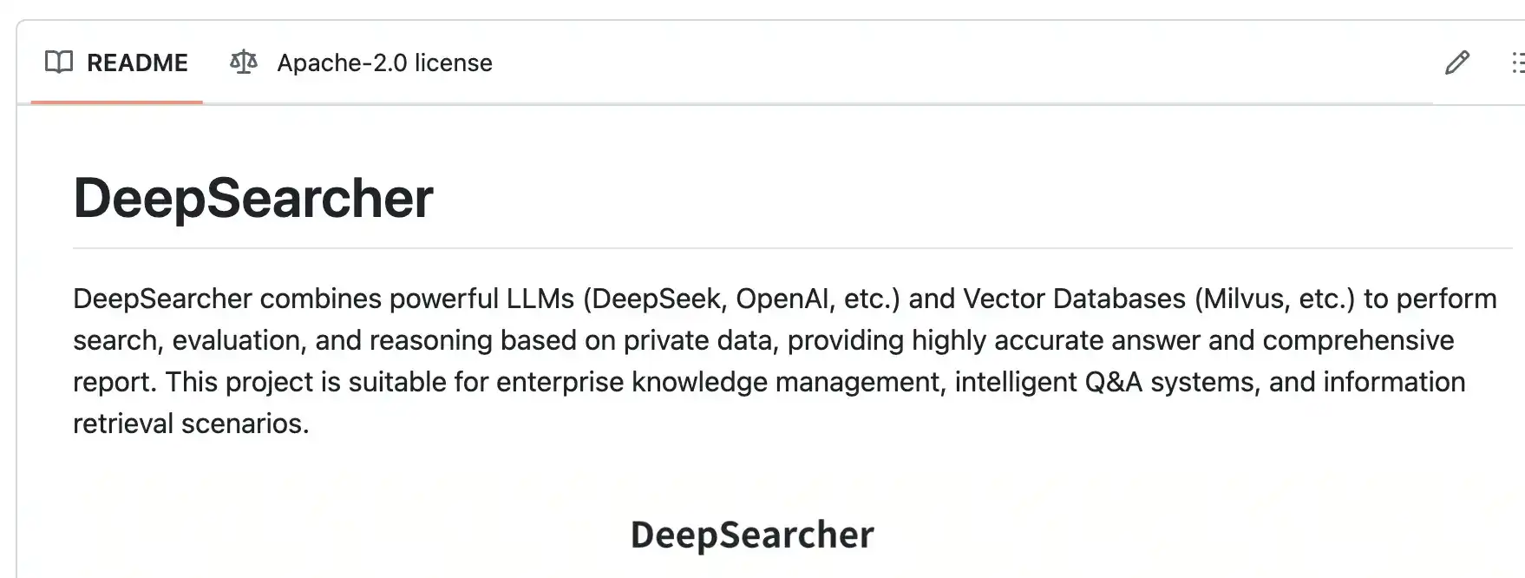Click the pencil edit file icon
The width and height of the screenshot is (1525, 578).
tap(1457, 62)
